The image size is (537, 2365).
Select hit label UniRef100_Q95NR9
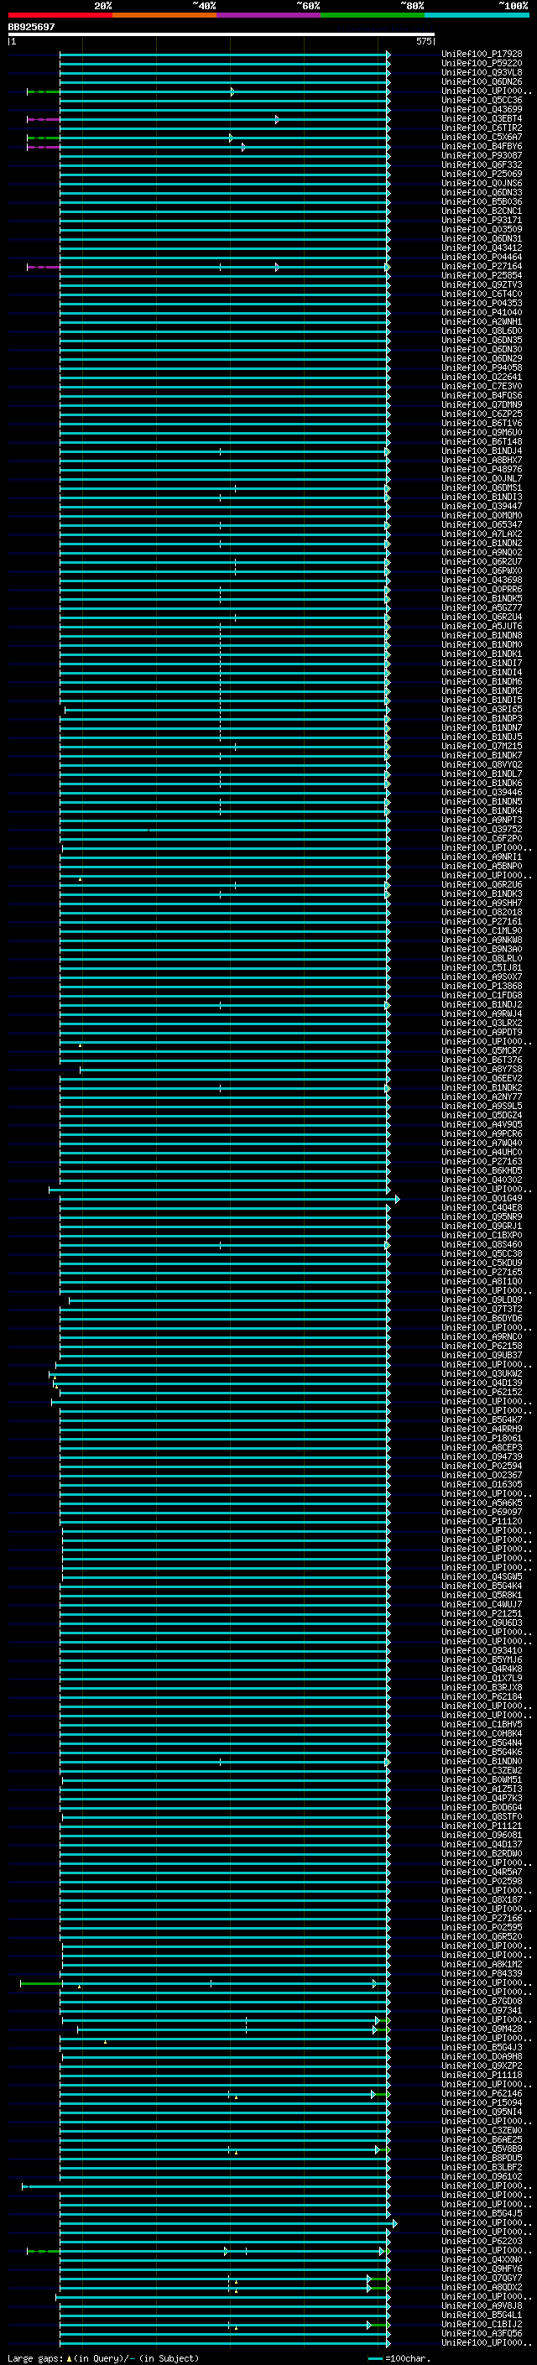coord(481,1216)
